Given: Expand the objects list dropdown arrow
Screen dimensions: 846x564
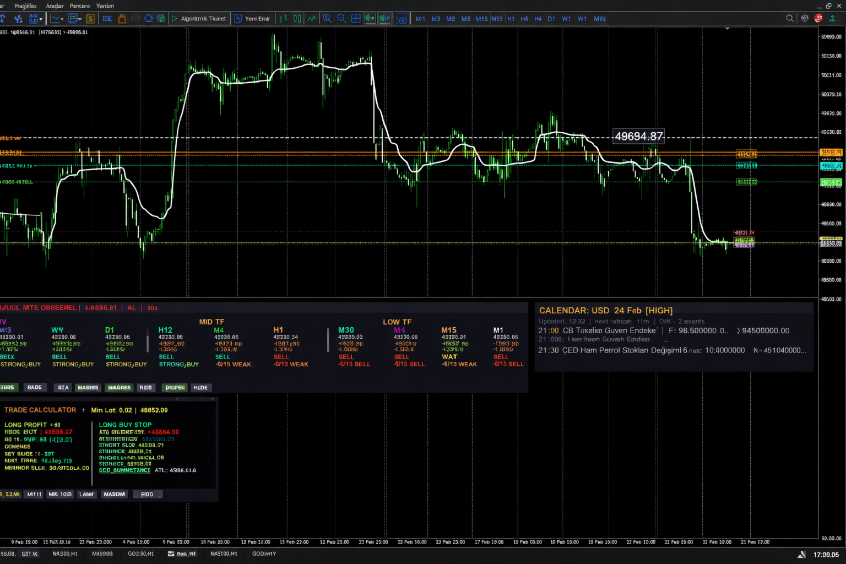Looking at the screenshot, I should 41,19.
